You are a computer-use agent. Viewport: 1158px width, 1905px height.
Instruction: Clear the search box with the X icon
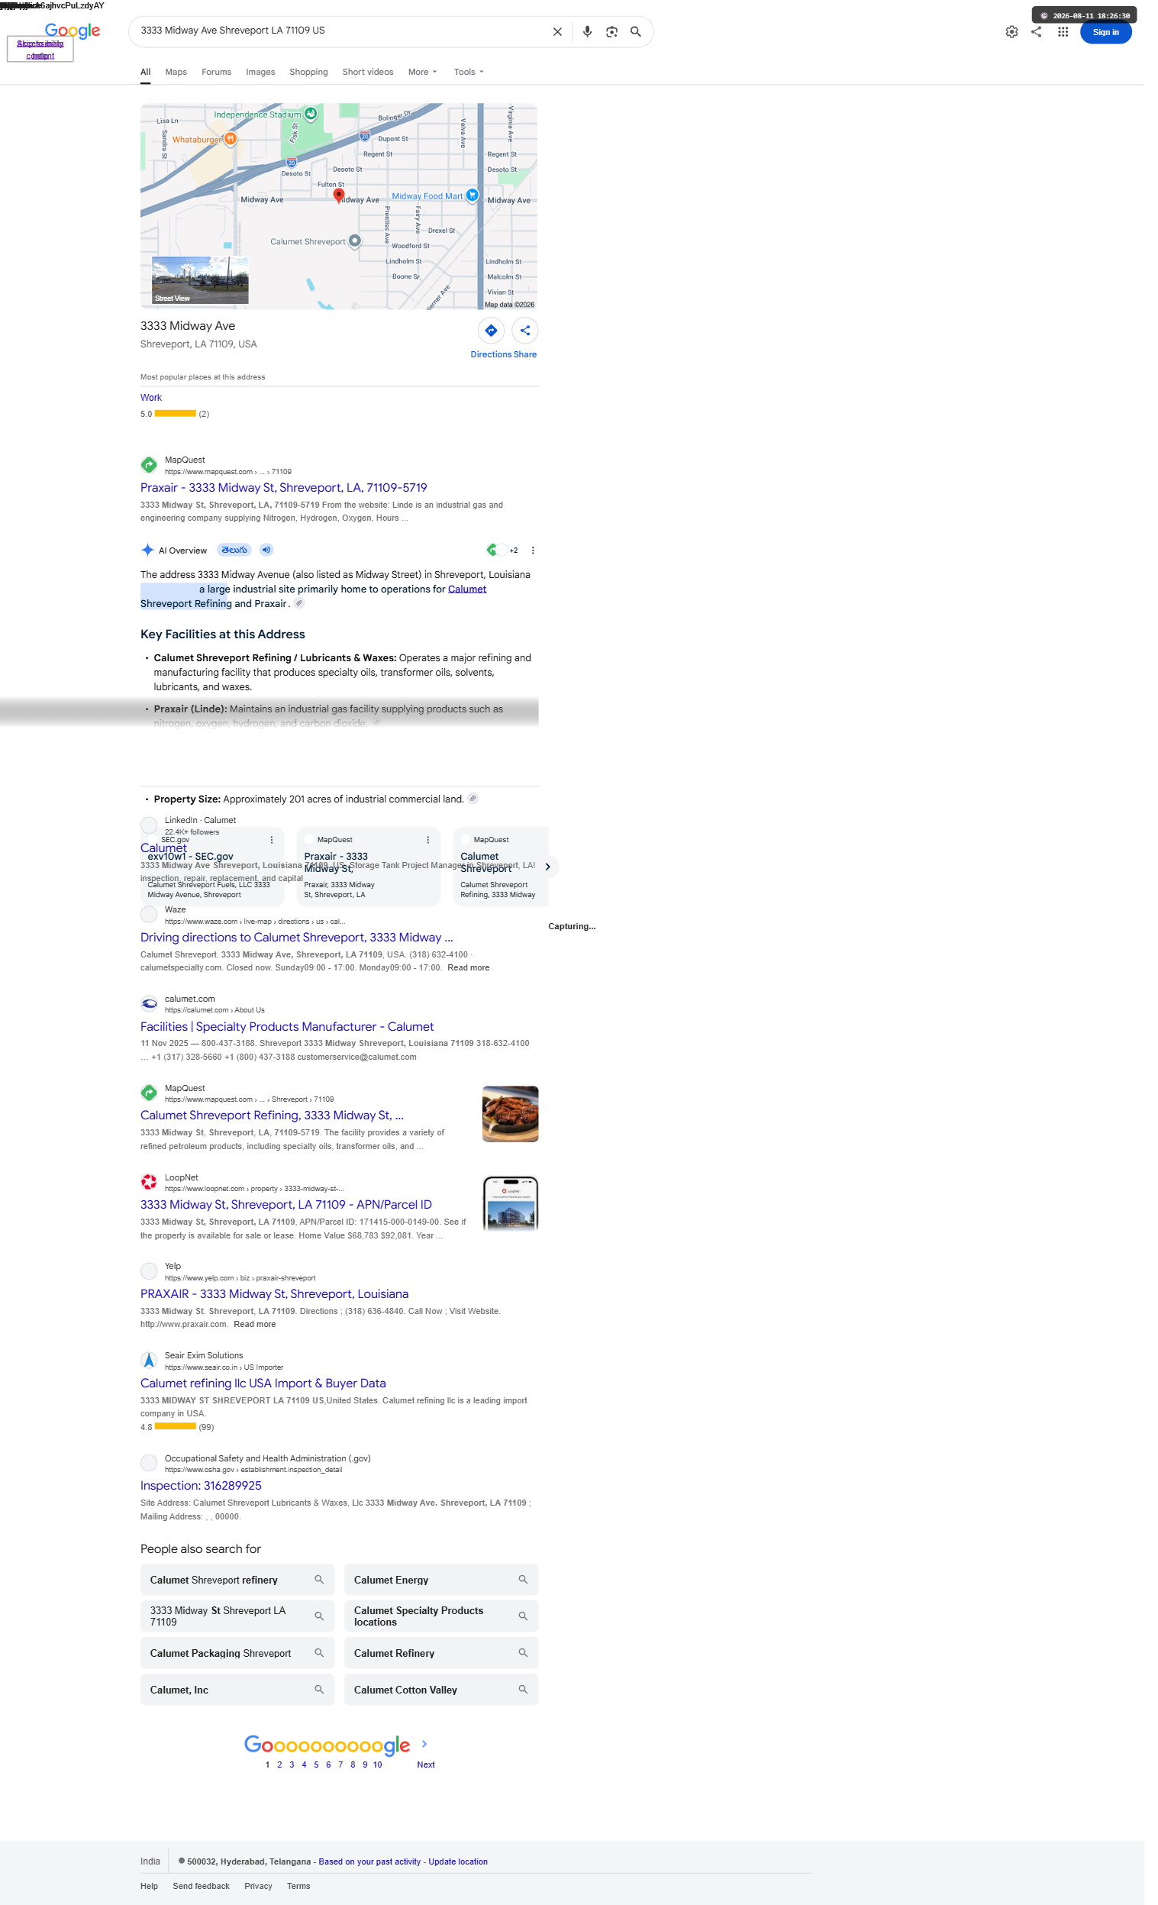[556, 32]
